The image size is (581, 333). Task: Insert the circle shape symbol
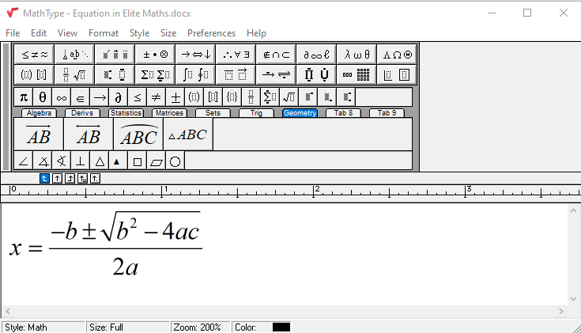tap(175, 161)
